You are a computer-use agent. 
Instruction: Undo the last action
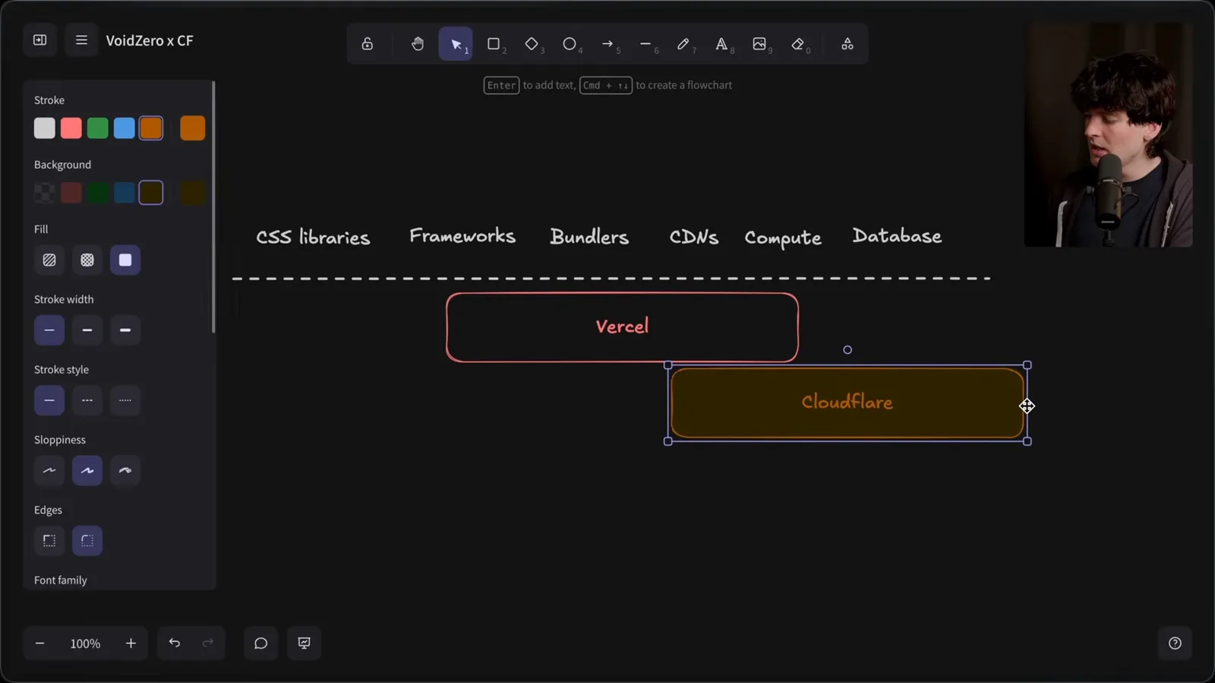coord(175,644)
